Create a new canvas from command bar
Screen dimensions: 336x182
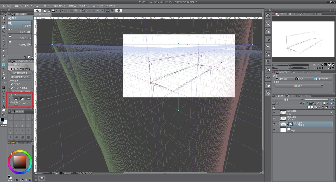[x=45, y=11]
